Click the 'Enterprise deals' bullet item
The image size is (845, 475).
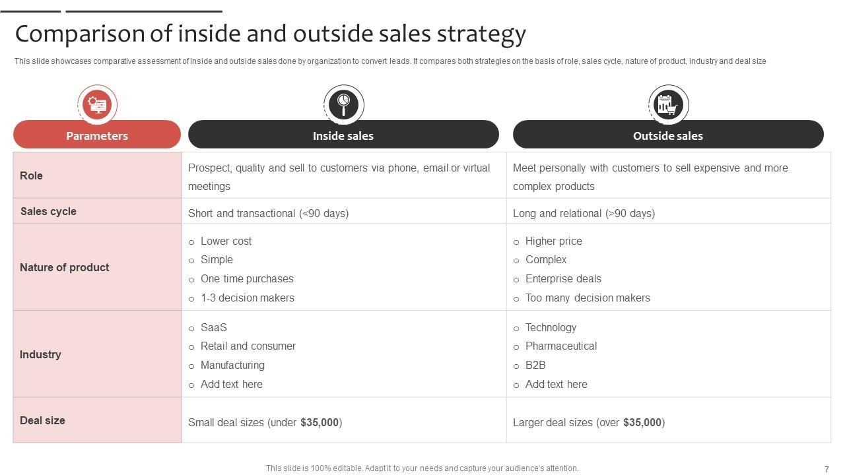(563, 278)
